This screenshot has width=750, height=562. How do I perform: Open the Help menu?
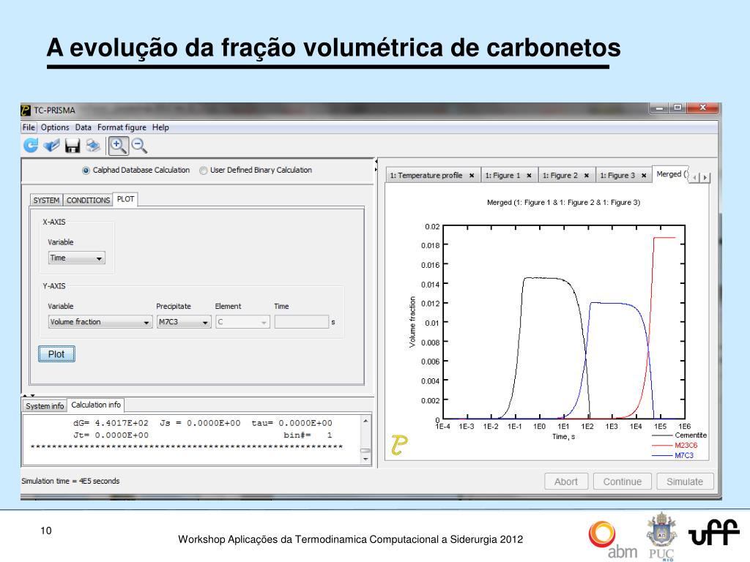(x=160, y=127)
